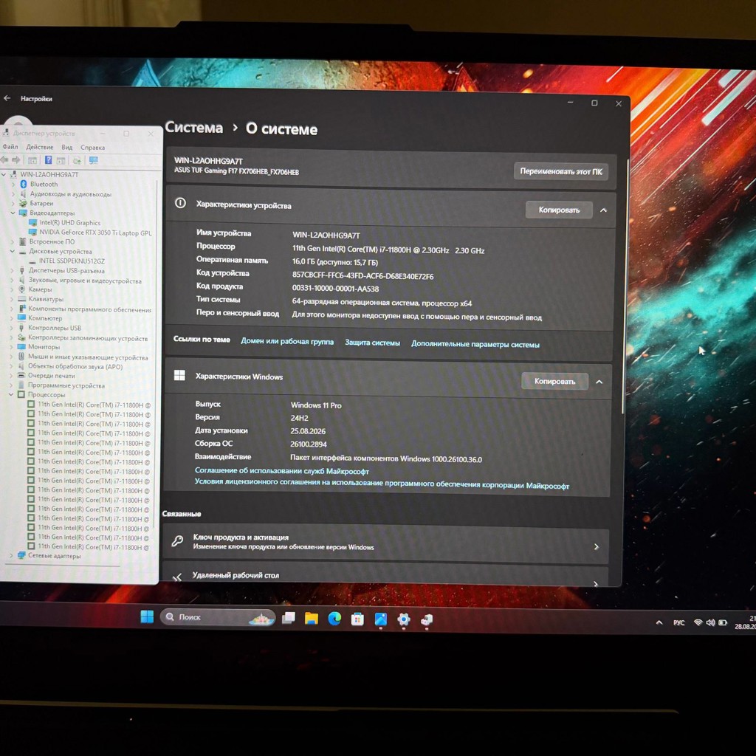756x756 pixels.
Task: Click info icon beside Характеристики устройства
Action: [180, 203]
